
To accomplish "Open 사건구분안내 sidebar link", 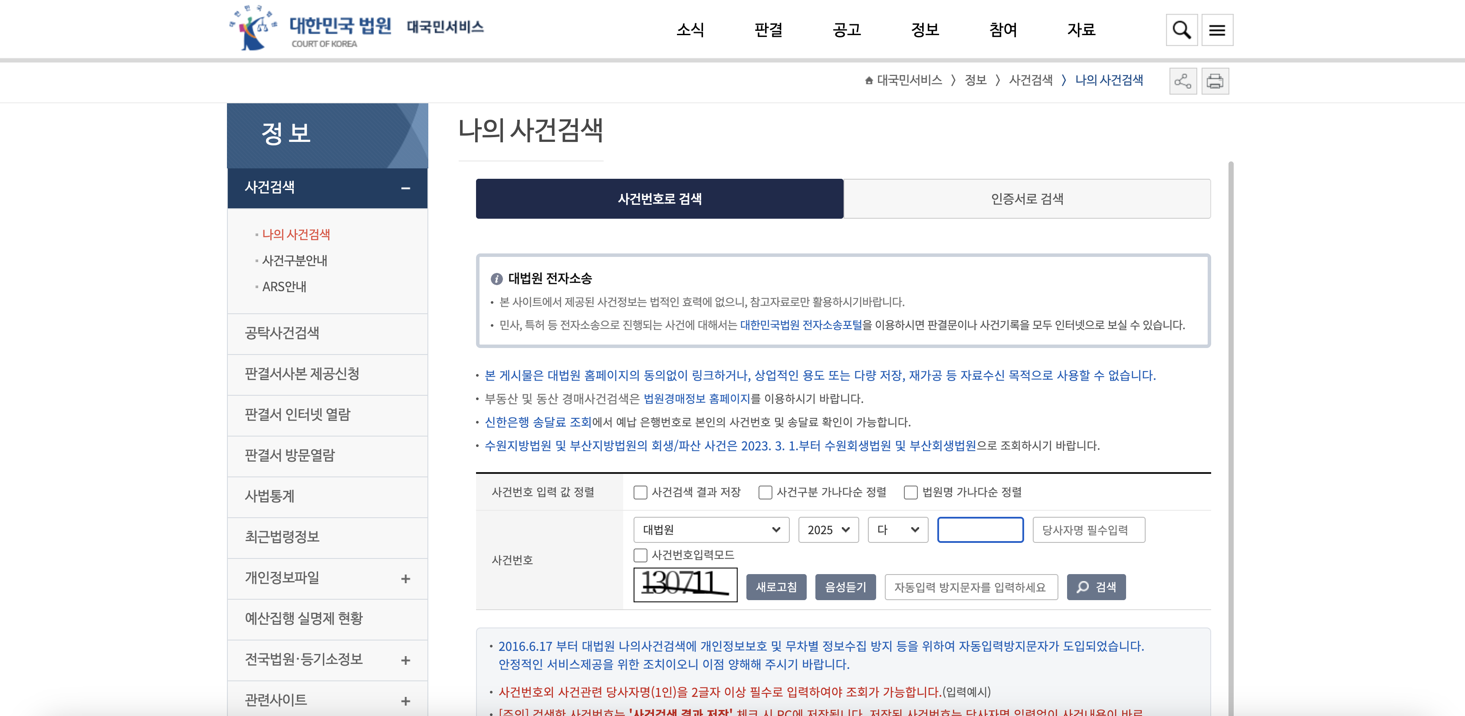I will pos(294,260).
